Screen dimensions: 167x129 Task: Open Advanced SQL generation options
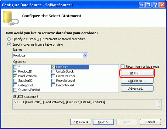coord(137,89)
